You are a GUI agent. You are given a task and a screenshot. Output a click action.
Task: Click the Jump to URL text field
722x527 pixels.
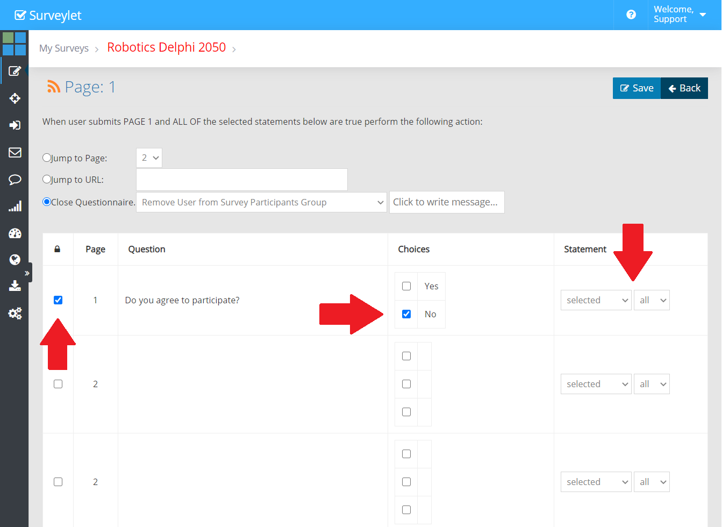pos(242,180)
